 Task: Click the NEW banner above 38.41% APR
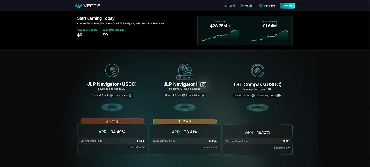tap(185, 121)
